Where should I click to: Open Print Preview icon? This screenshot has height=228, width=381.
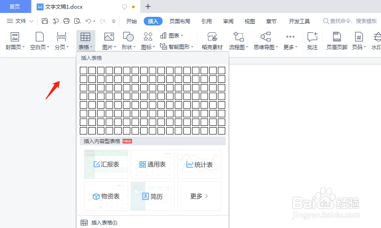pos(77,21)
